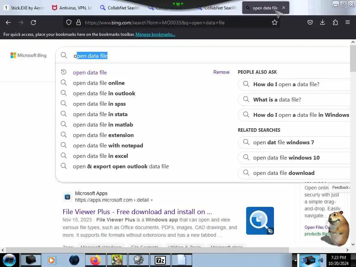The height and width of the screenshot is (267, 356).
Task: Go back with the browser back arrow
Action: [8, 23]
